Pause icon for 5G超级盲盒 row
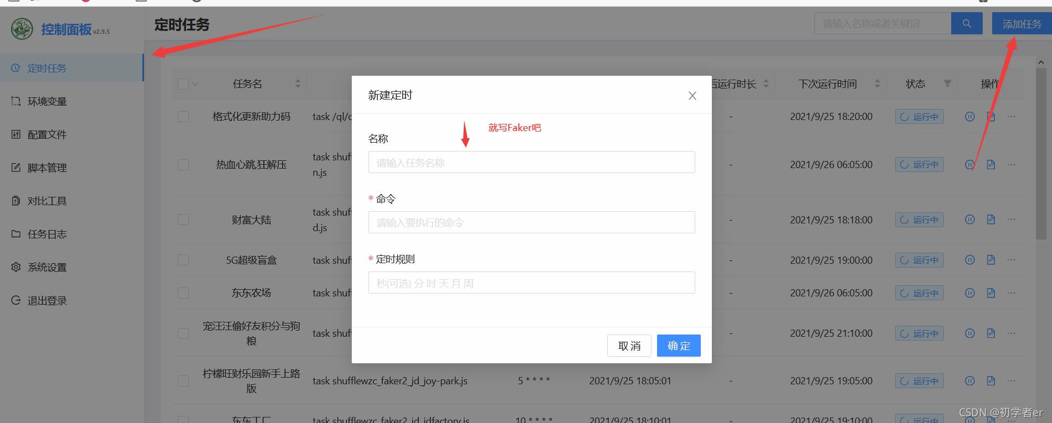1052x423 pixels. (969, 260)
